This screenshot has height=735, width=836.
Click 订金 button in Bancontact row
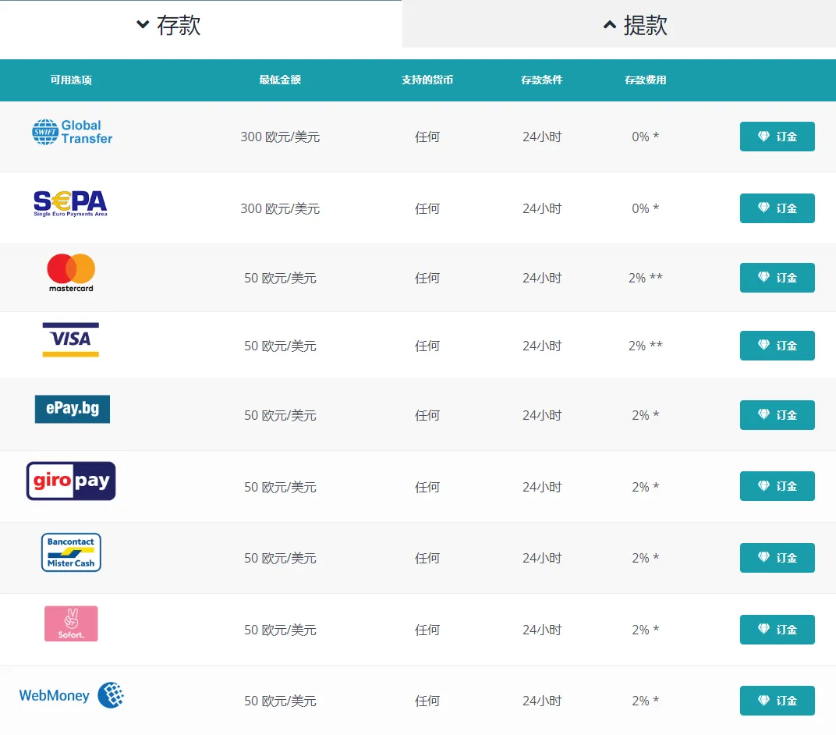777,558
